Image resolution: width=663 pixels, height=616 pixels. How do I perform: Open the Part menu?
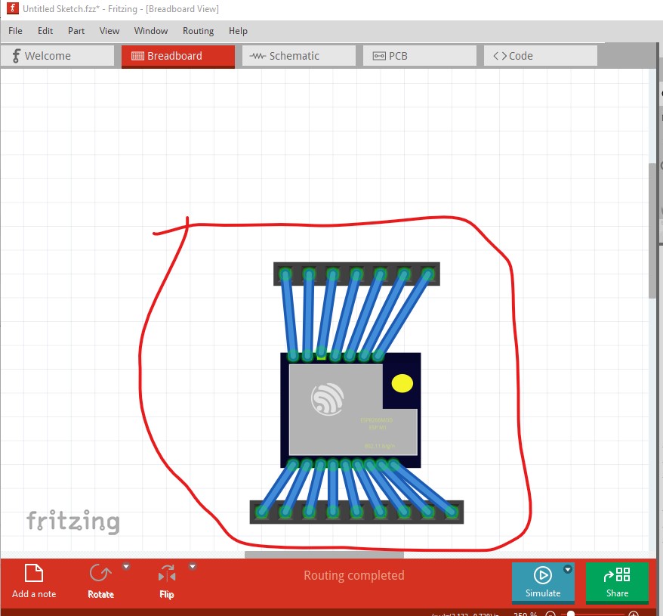(x=76, y=31)
